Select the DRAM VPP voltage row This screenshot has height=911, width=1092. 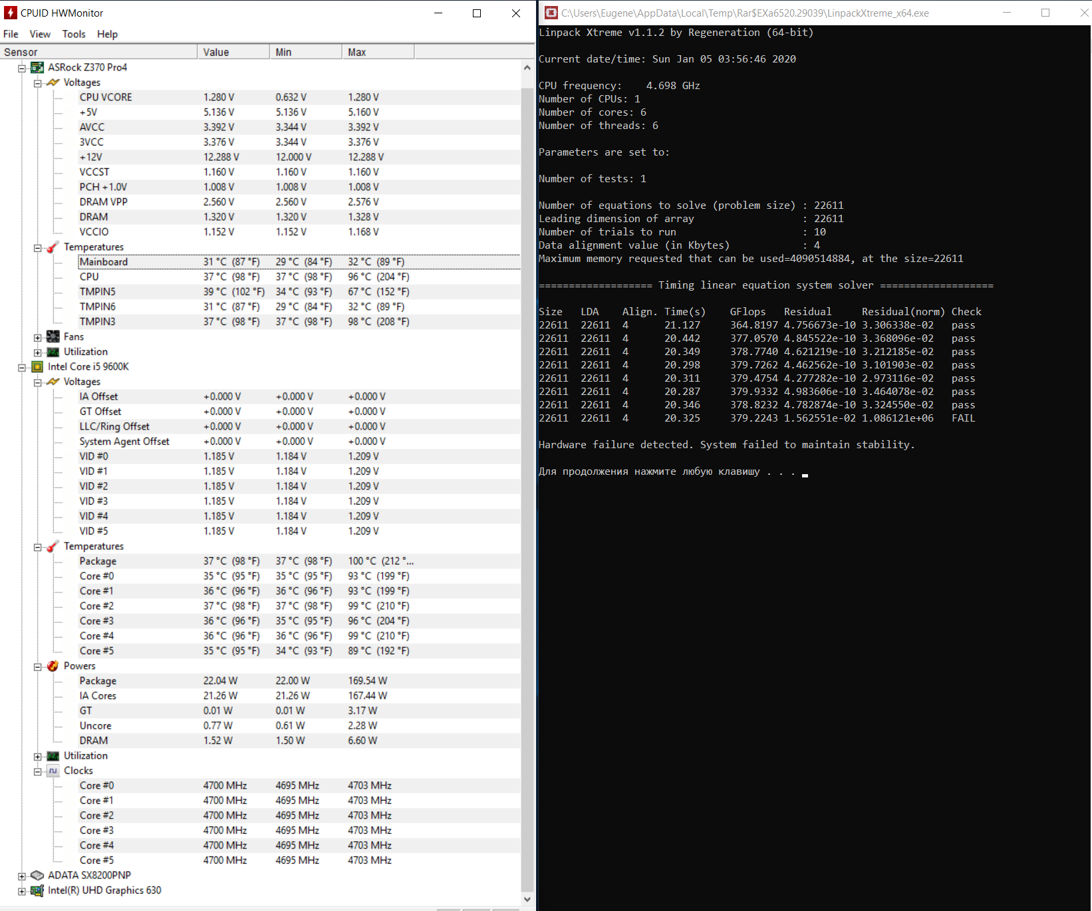coord(299,202)
